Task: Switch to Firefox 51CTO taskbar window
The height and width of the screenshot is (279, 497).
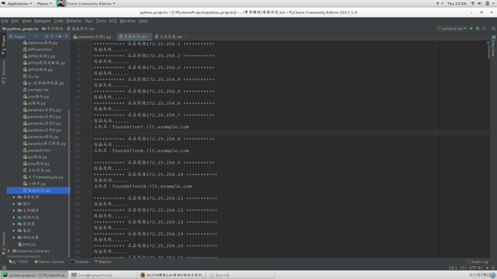Action: point(172,275)
